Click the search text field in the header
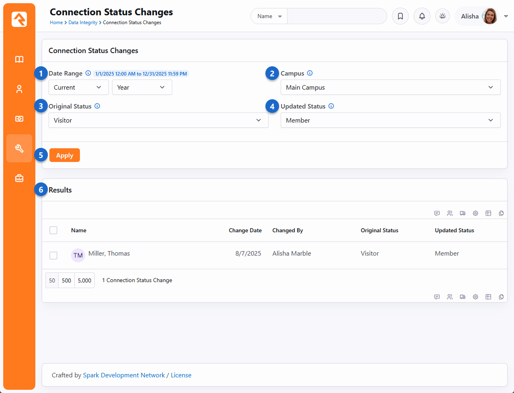Image resolution: width=514 pixels, height=393 pixels. (337, 16)
